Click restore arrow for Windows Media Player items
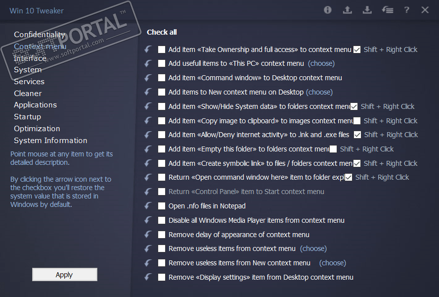Viewport: 439px width, 297px height. click(148, 220)
